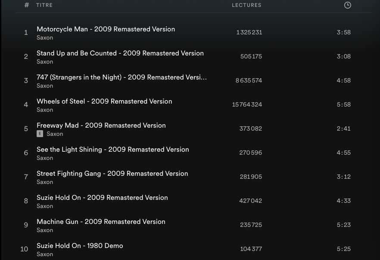This screenshot has width=380, height=260.
Task: Click the clock duration column icon
Action: [347, 5]
